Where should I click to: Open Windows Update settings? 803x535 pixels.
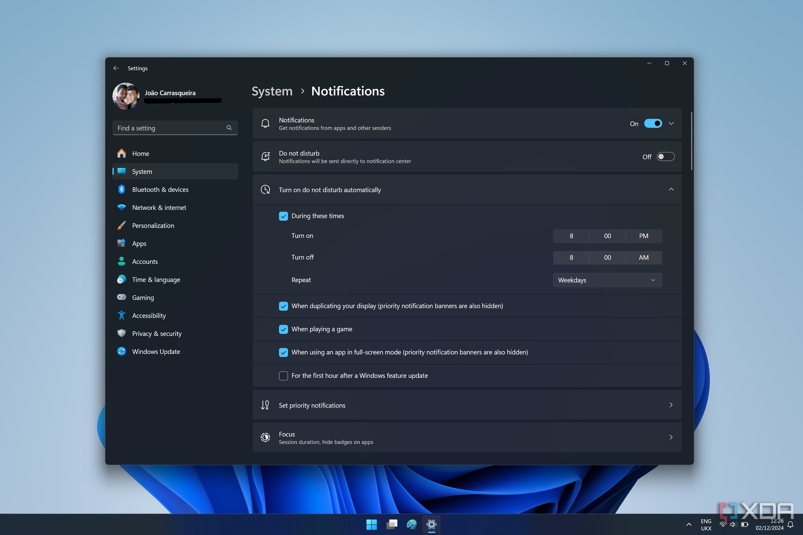tap(156, 351)
